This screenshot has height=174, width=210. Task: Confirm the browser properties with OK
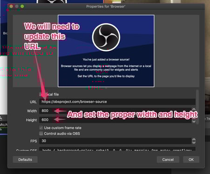pos(191,160)
